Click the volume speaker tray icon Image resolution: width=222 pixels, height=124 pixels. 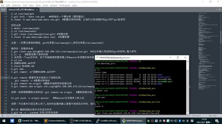tap(183, 121)
